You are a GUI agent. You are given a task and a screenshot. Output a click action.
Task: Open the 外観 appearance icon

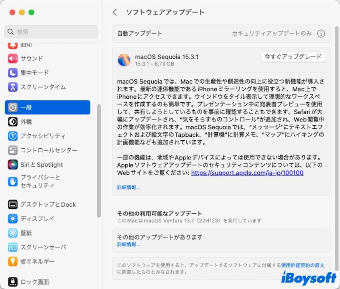[12, 122]
